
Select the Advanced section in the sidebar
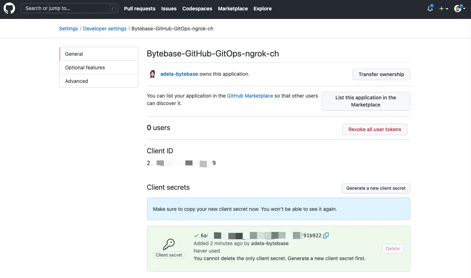(76, 81)
